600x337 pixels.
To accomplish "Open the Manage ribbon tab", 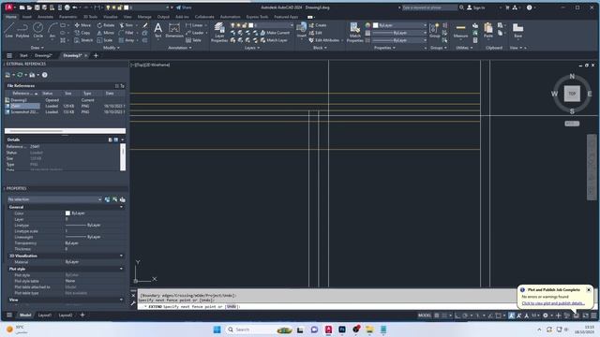I will [144, 17].
